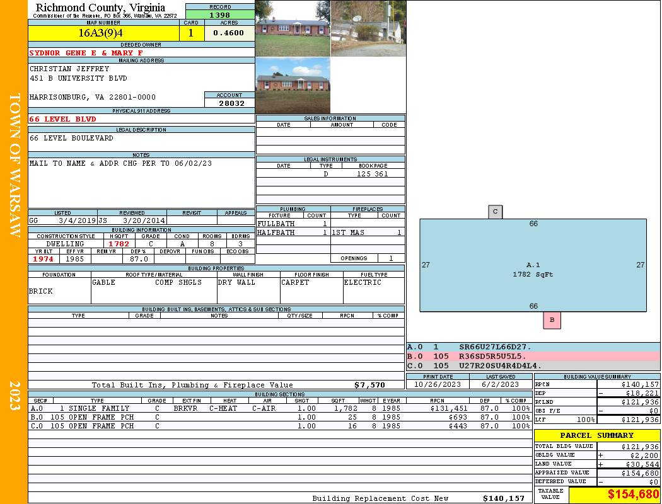Viewport: 662px width, 504px height.
Task: Click the physical address 66 LEVEL BLVD
Action: click(x=63, y=118)
